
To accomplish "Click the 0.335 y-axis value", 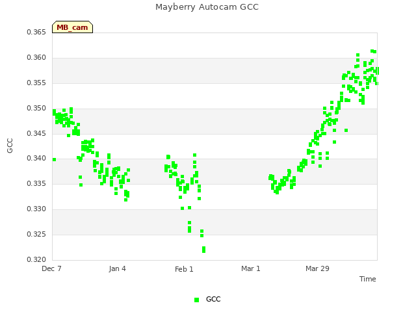I will click(x=36, y=183).
